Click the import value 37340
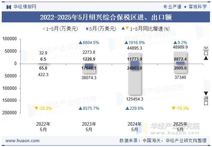Screen dimensions: 212x147 [180, 77]
